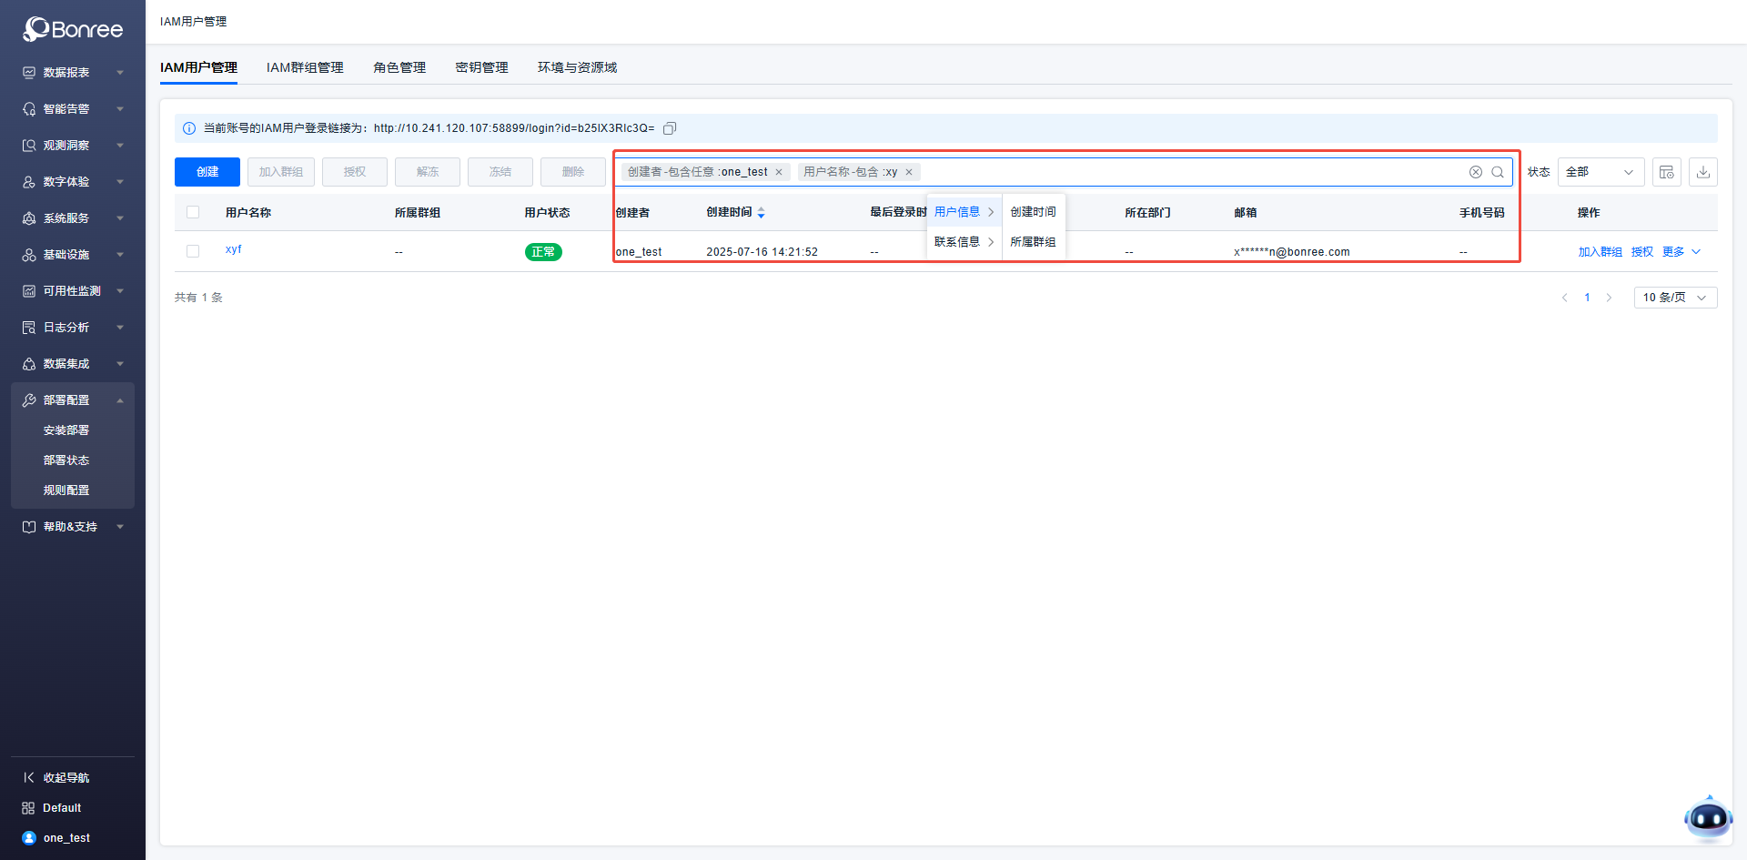Switch to the 角色管理 tab
This screenshot has height=860, width=1747.
(x=399, y=67)
